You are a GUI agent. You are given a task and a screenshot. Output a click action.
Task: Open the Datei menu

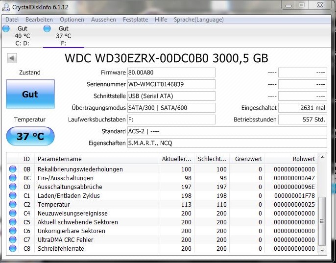pyautogui.click(x=12, y=20)
